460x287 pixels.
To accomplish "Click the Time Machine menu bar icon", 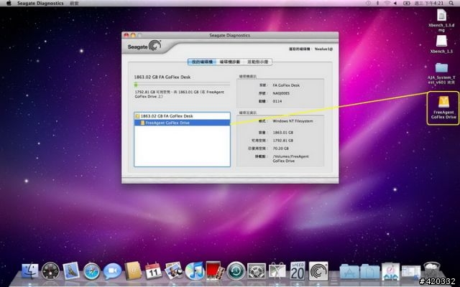I will pyautogui.click(x=369, y=3).
